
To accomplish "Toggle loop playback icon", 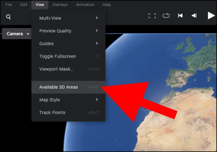I will pyautogui.click(x=166, y=16).
